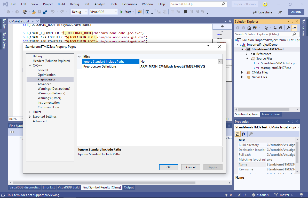Image resolution: width=308 pixels, height=198 pixels.
Task: Open the VisualGDB diagnostics tab
Action: [x=25, y=187]
